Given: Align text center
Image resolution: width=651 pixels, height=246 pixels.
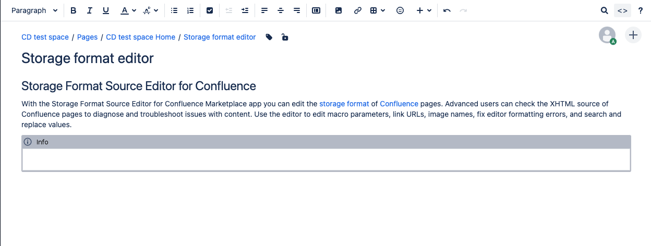Looking at the screenshot, I should click(x=281, y=10).
